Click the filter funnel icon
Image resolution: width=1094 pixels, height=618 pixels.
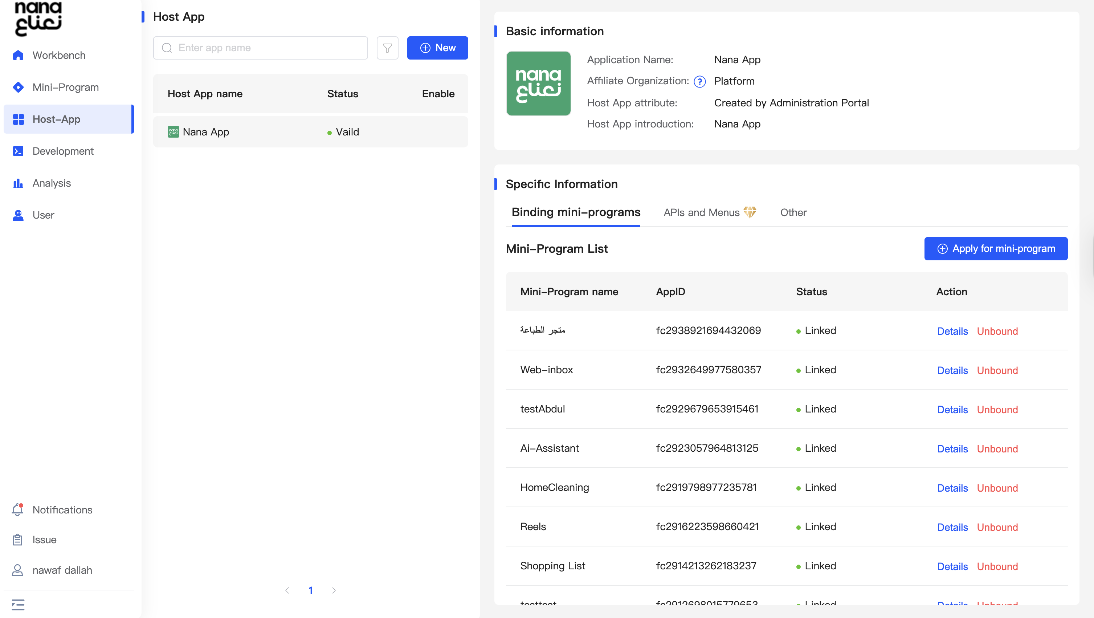point(387,48)
